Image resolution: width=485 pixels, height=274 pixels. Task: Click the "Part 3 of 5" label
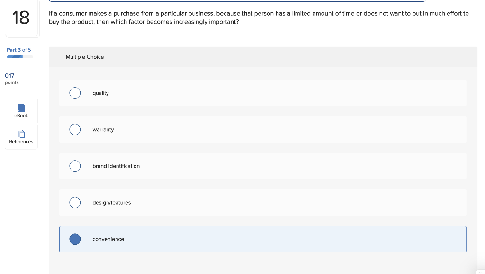18,49
